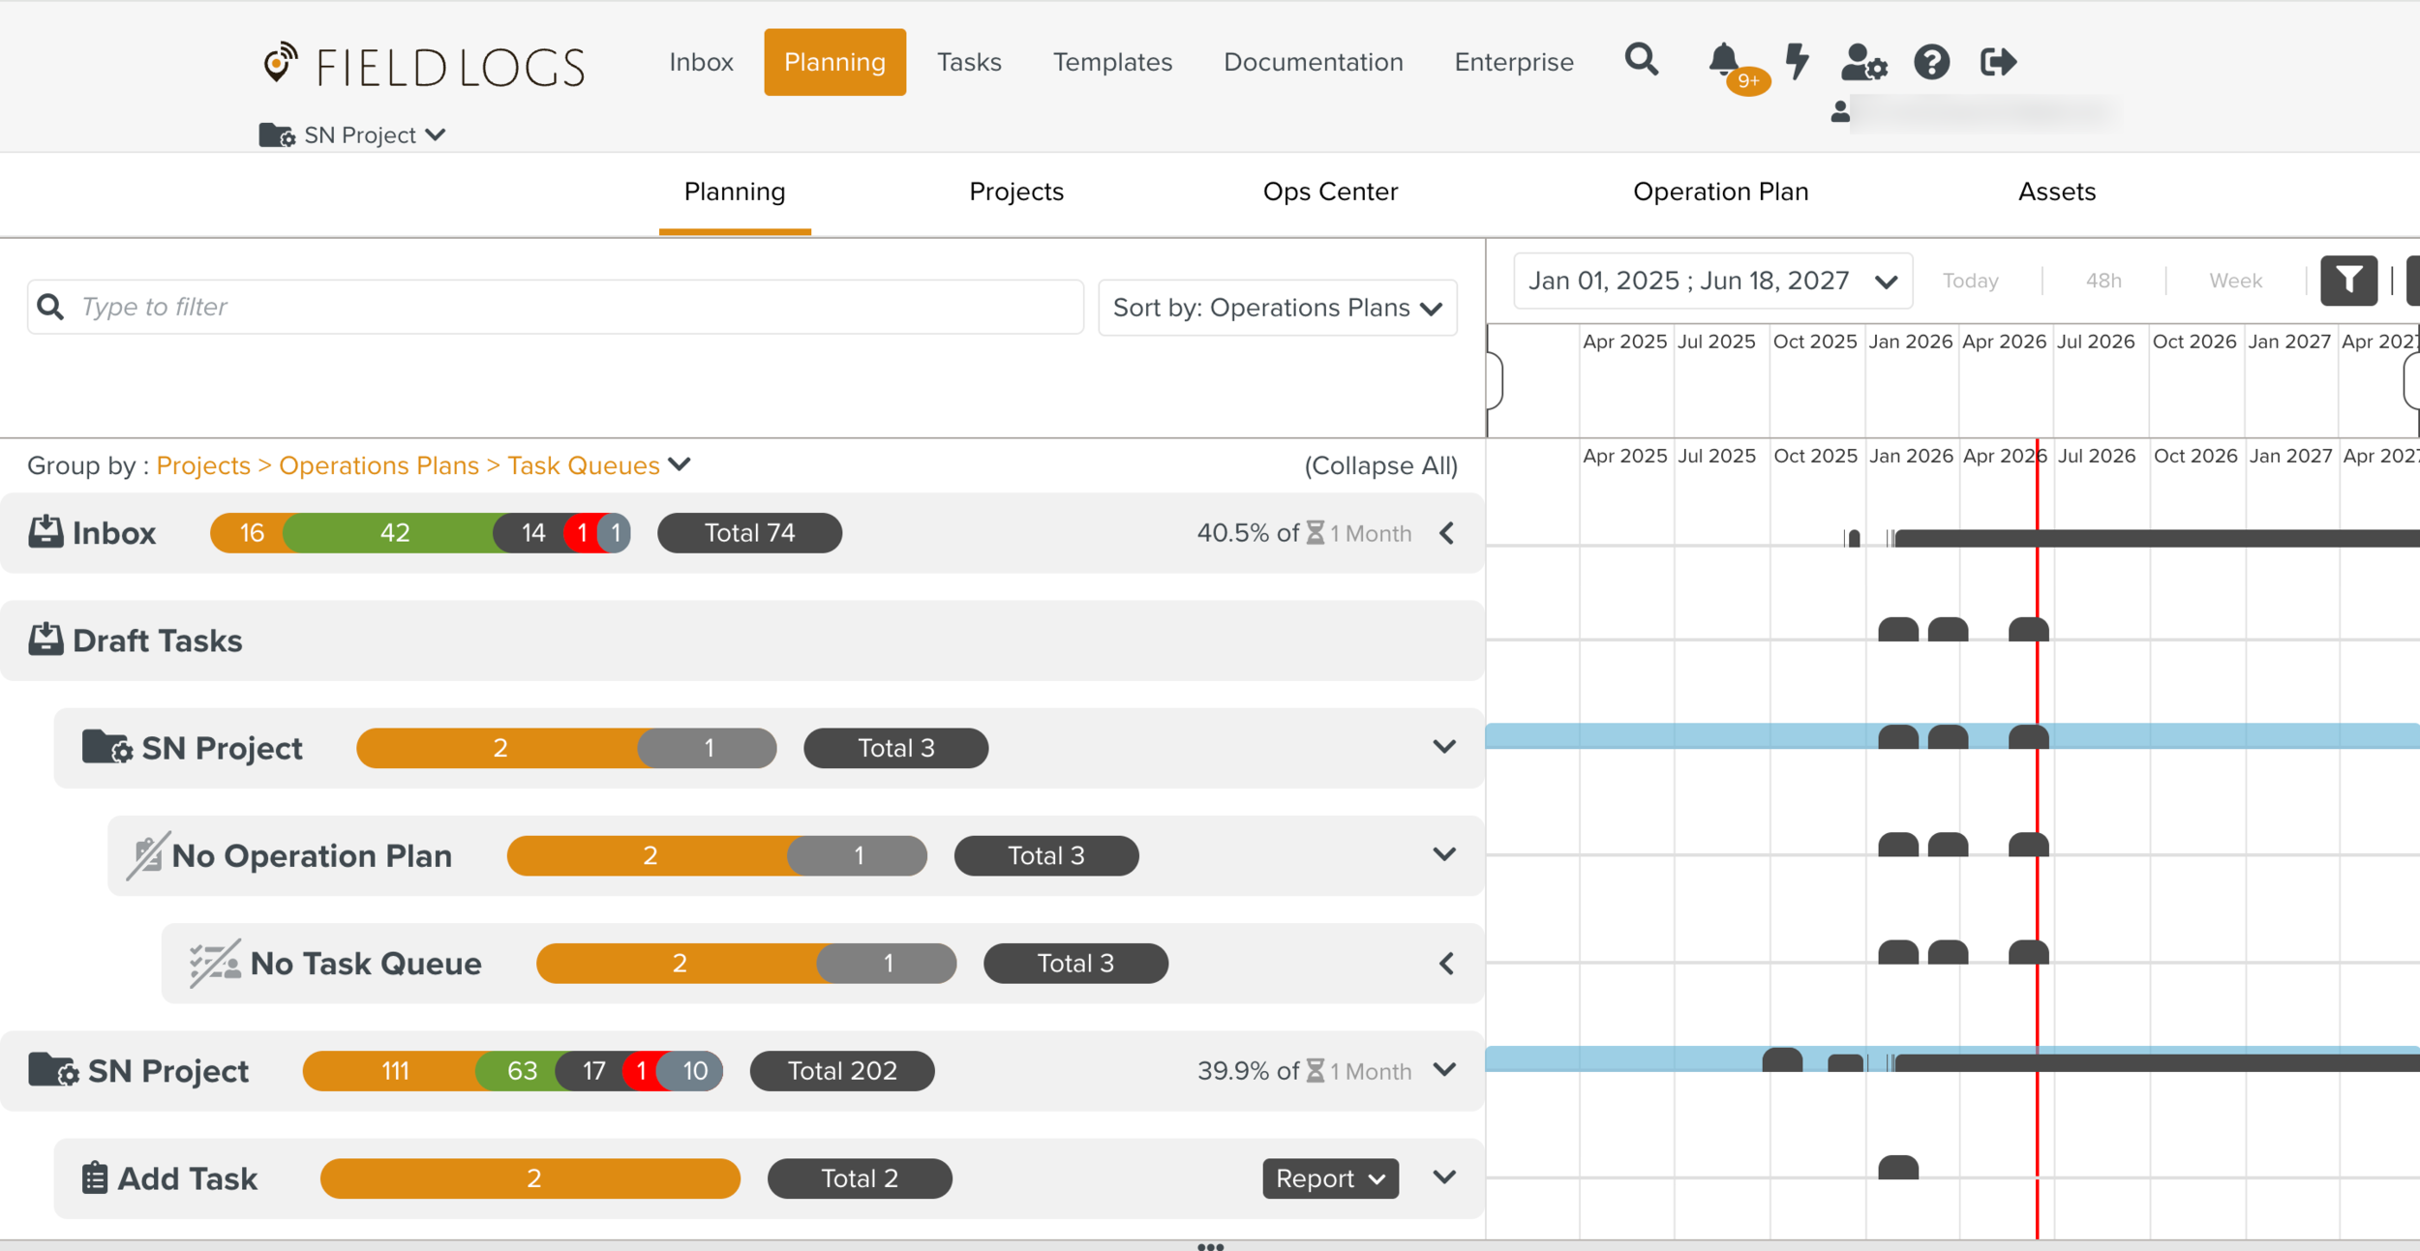
Task: Open Templates in top navigation
Action: pos(1112,62)
